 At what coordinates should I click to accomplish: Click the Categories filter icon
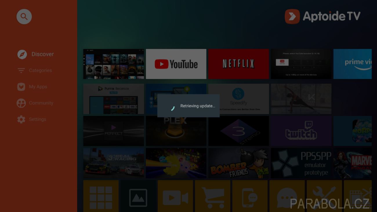(21, 70)
